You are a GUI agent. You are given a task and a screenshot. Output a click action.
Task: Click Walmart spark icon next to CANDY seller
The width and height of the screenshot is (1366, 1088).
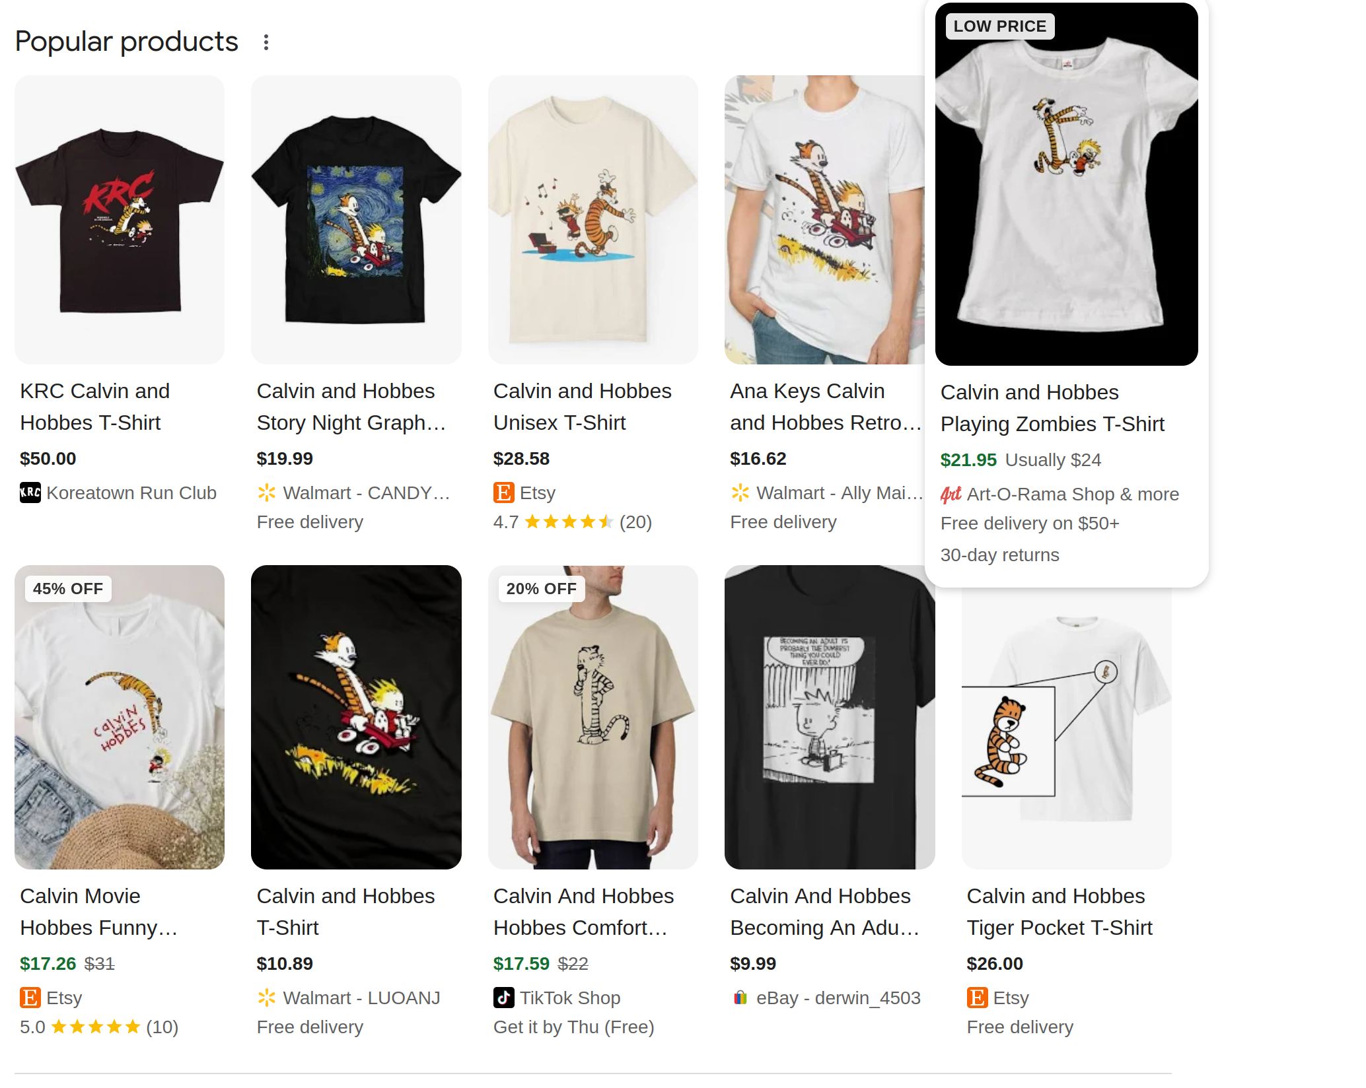click(x=267, y=493)
